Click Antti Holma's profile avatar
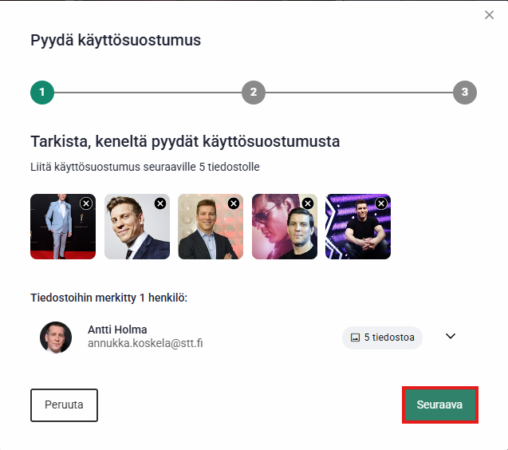This screenshot has height=450, width=508. point(56,337)
